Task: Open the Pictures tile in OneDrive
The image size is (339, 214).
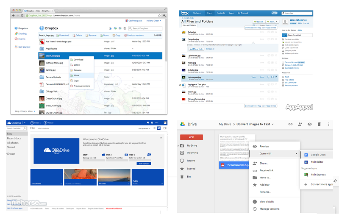Action: (114, 177)
